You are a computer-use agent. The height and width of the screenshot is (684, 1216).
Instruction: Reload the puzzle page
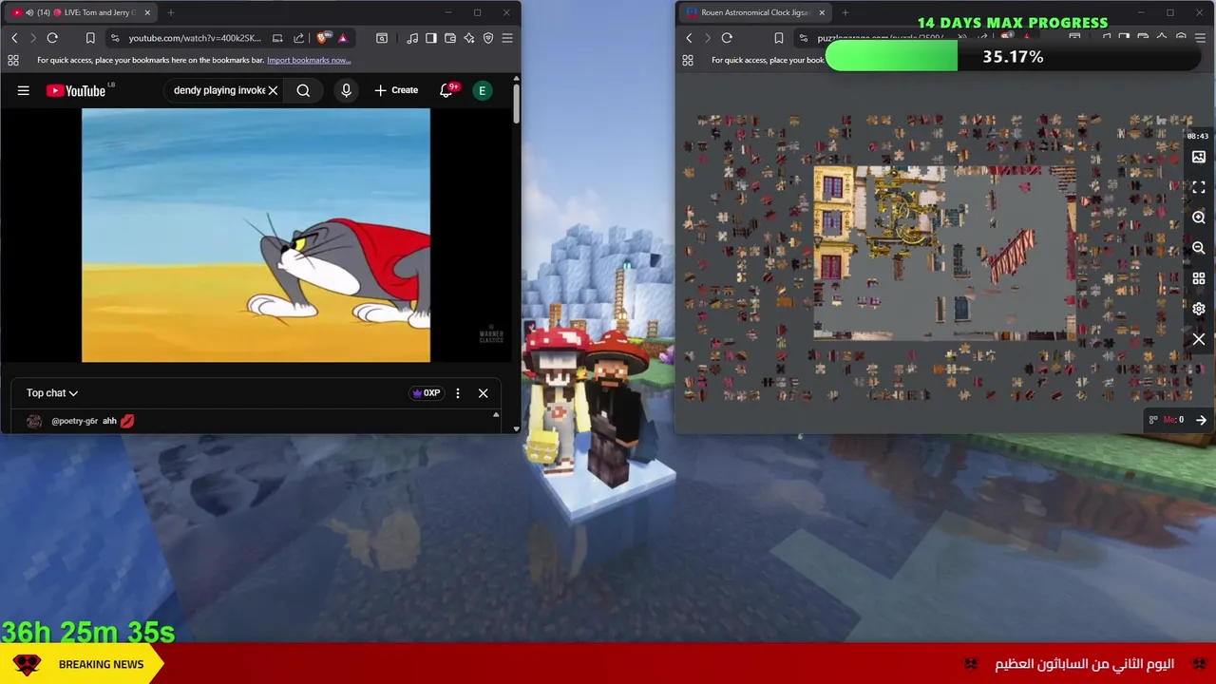pyautogui.click(x=727, y=38)
